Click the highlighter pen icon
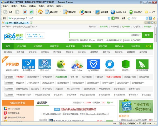This screenshot has width=158, height=126. click(154, 18)
